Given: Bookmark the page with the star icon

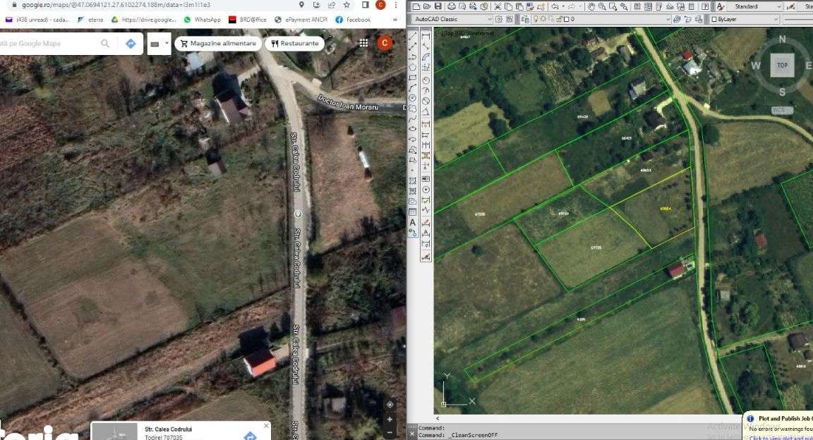Looking at the screenshot, I should (x=347, y=5).
